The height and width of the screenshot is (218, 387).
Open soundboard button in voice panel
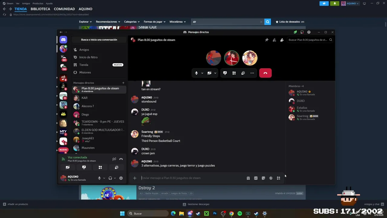[117, 167]
